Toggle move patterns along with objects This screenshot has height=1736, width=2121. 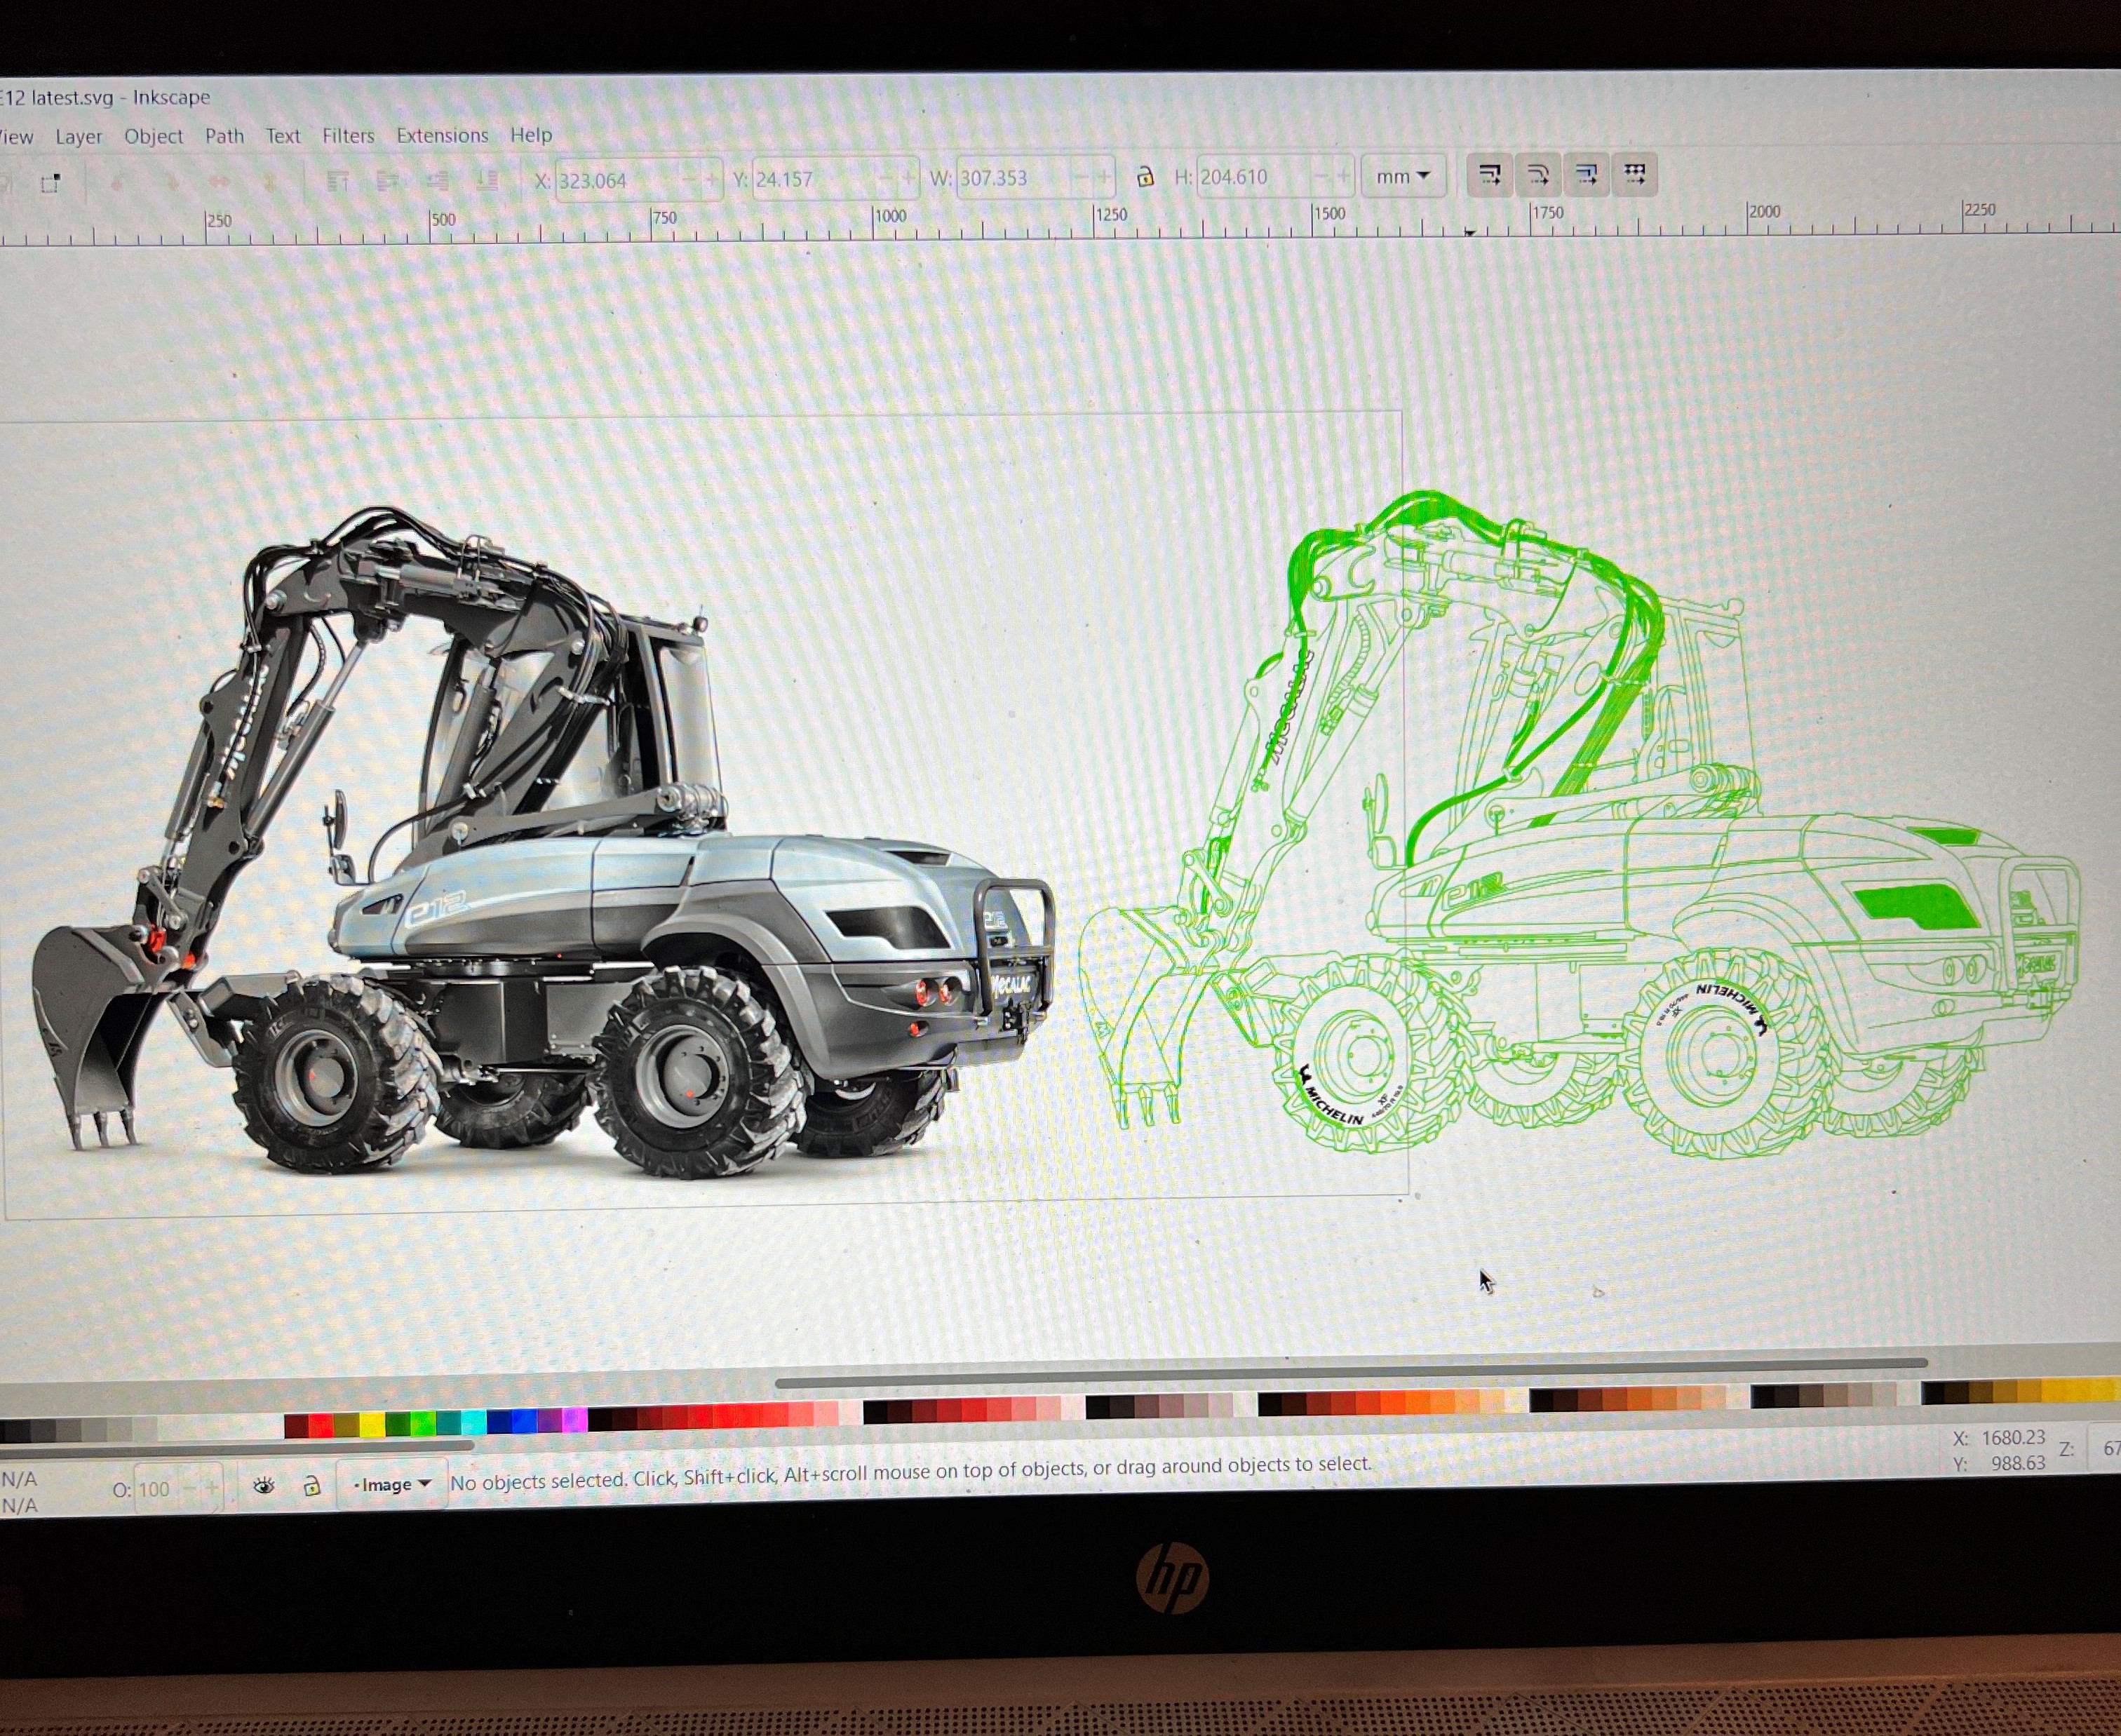coord(1635,175)
